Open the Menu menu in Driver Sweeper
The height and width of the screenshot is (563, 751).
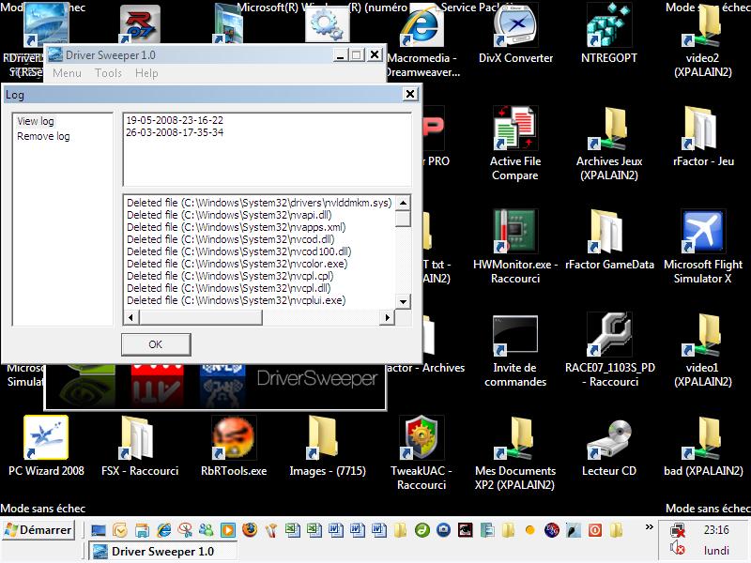pyautogui.click(x=67, y=73)
